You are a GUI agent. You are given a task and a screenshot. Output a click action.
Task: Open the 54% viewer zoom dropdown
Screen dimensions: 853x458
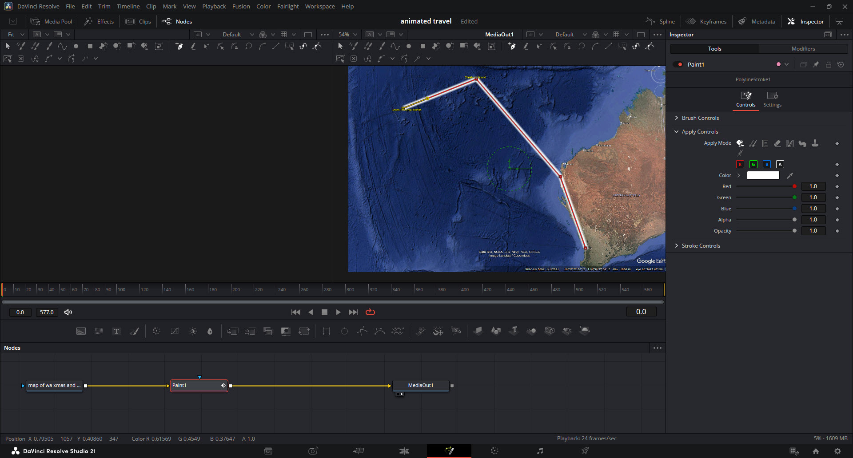(347, 35)
